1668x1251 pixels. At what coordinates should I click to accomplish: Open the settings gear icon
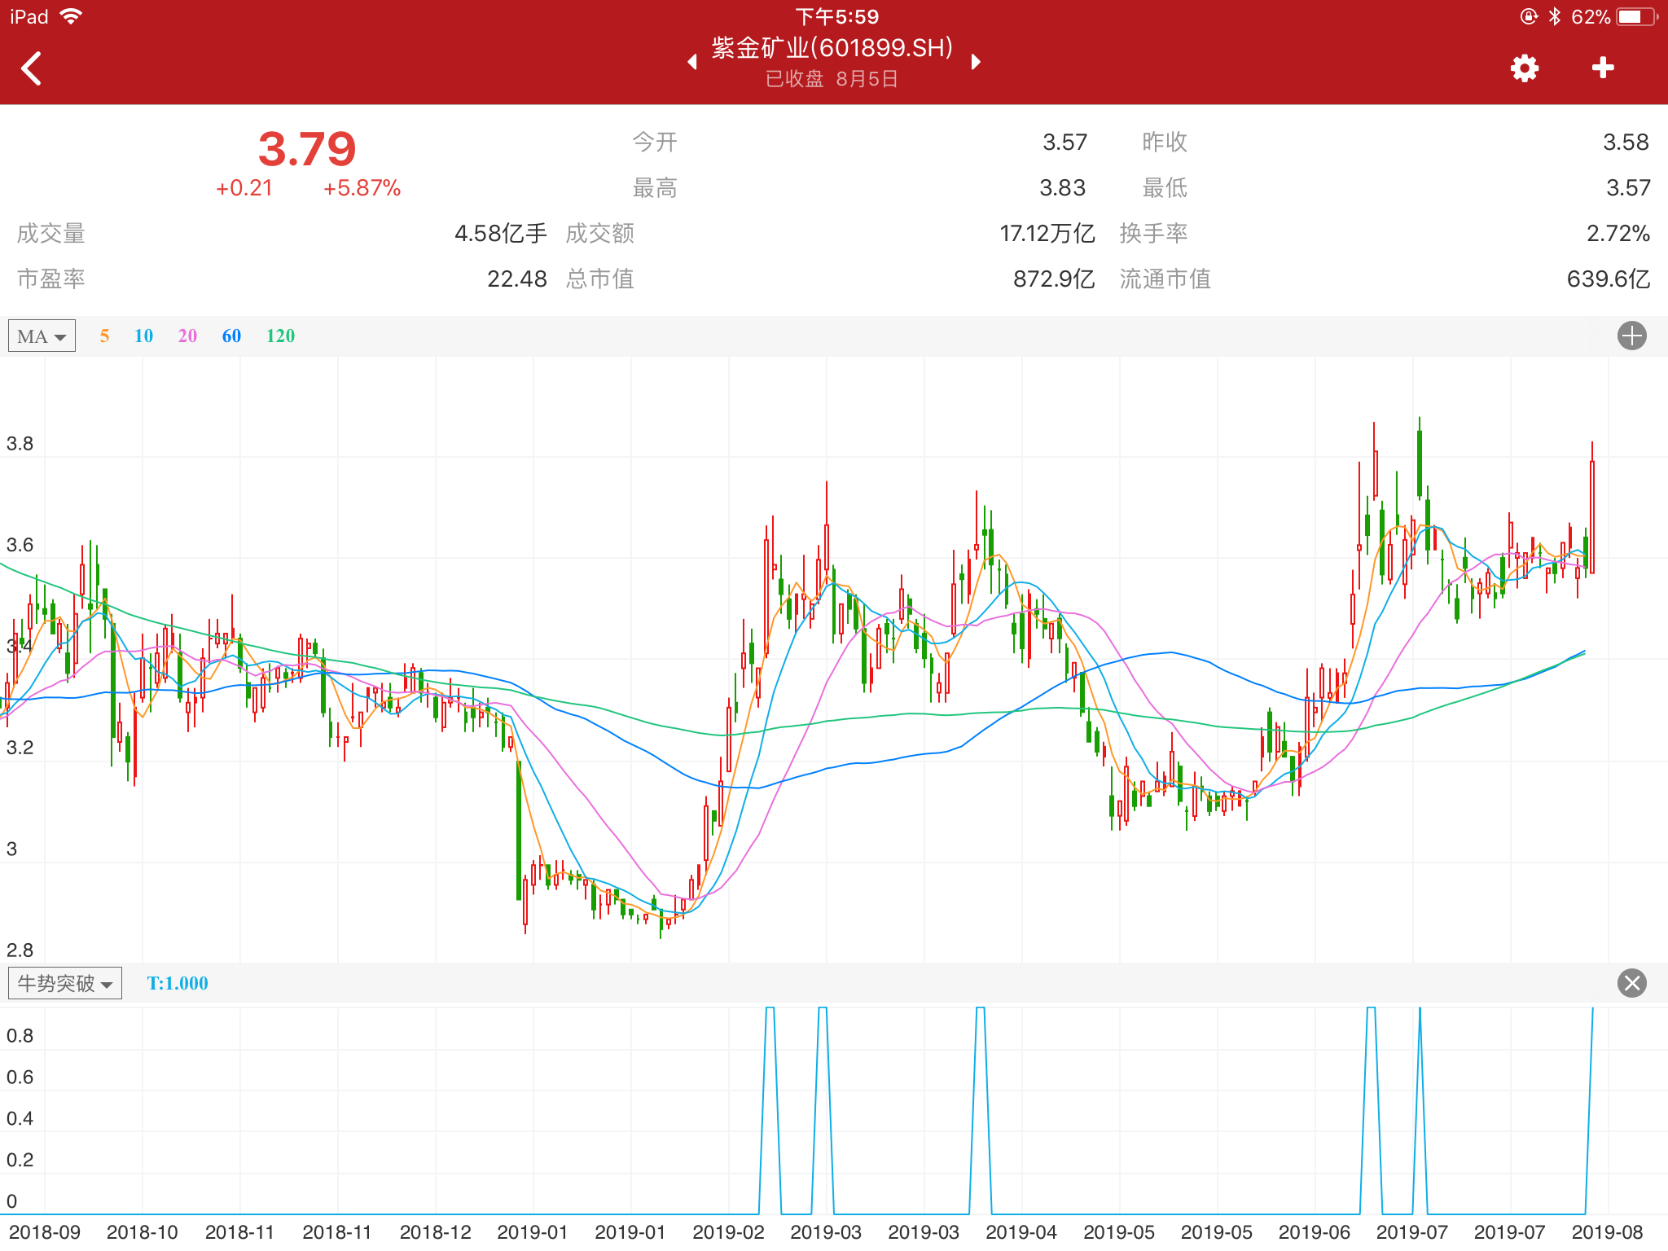pos(1524,68)
